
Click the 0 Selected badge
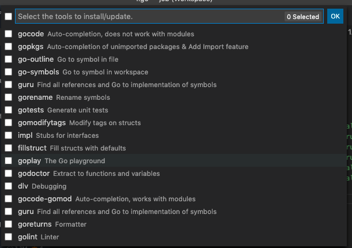pyautogui.click(x=303, y=17)
